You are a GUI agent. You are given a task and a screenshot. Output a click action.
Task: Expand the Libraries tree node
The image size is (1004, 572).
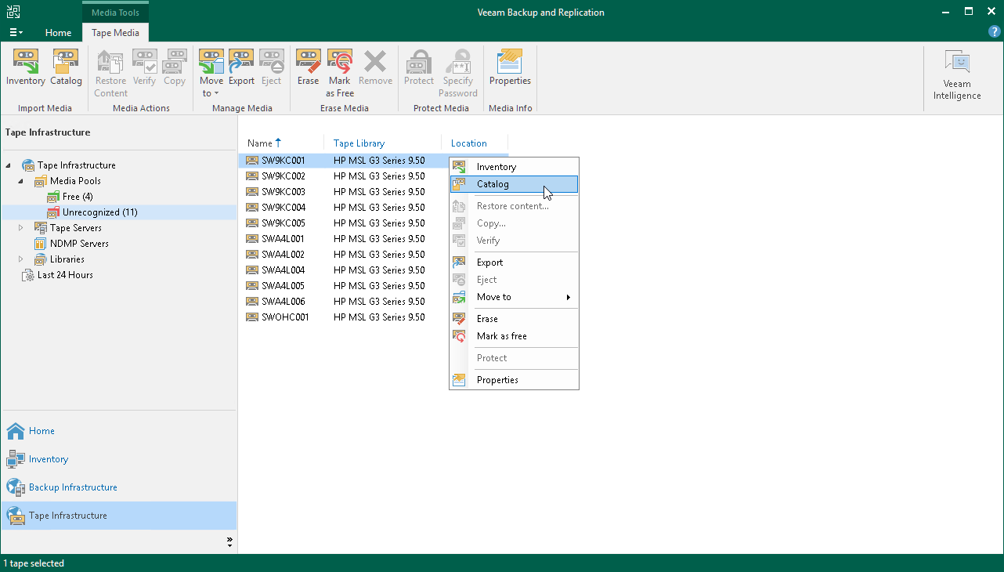(x=22, y=259)
